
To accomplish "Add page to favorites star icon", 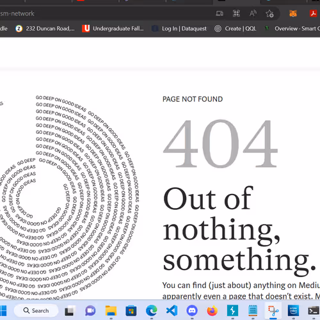I will coord(269,13).
